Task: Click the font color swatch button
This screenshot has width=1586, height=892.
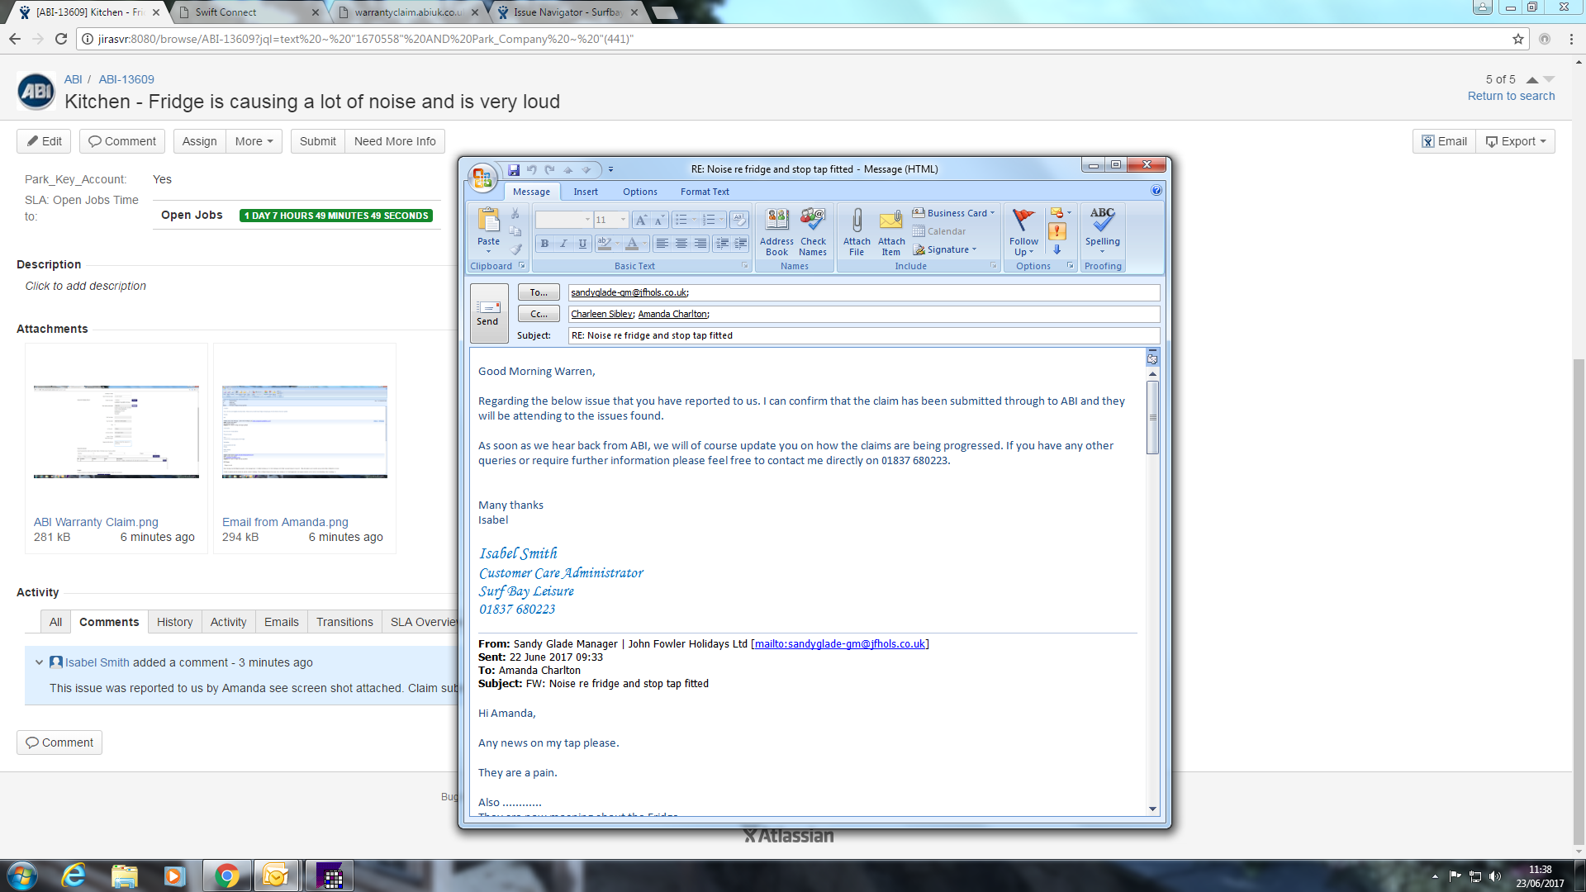Action: click(632, 244)
